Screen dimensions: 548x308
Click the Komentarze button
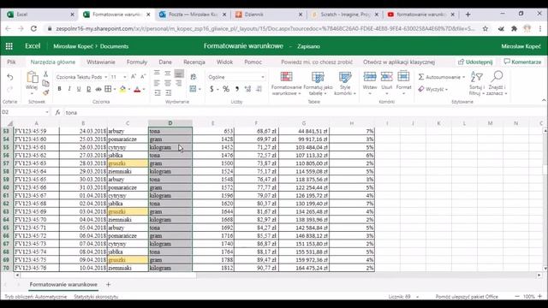522,62
